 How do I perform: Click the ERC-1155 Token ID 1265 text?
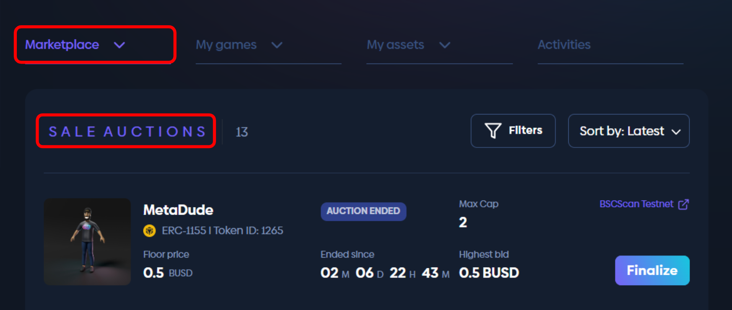pos(222,231)
